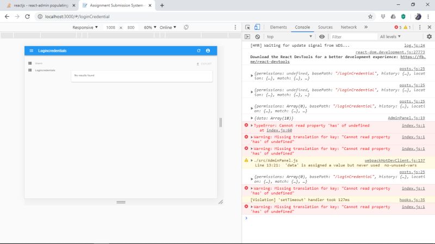Viewport: 435px width, 244px height.
Task: Open react-dom.development.js:27773 source link
Action: (x=390, y=52)
